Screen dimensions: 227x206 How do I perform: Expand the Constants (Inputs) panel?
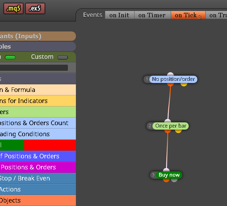pos(38,36)
